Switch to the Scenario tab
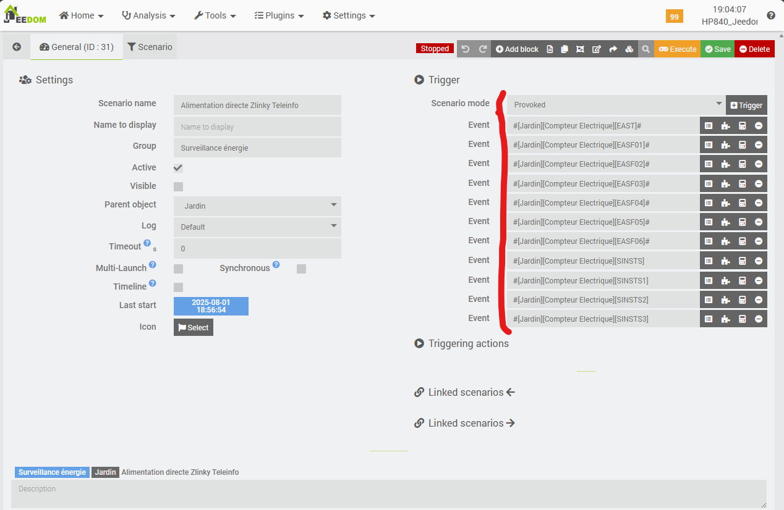The width and height of the screenshot is (784, 510). tap(150, 47)
